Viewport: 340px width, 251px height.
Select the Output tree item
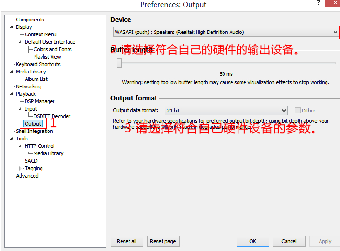(33, 124)
